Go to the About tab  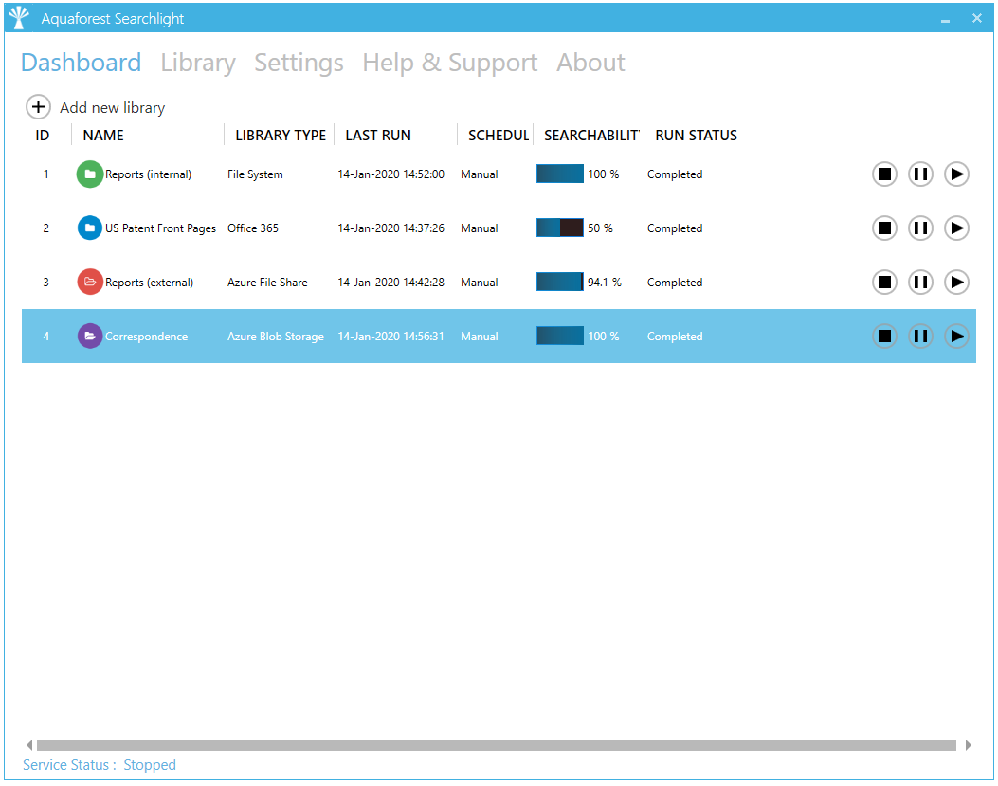click(x=590, y=63)
